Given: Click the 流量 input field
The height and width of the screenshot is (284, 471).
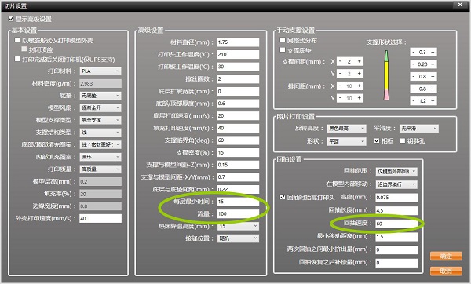Looking at the screenshot, I should point(238,213).
